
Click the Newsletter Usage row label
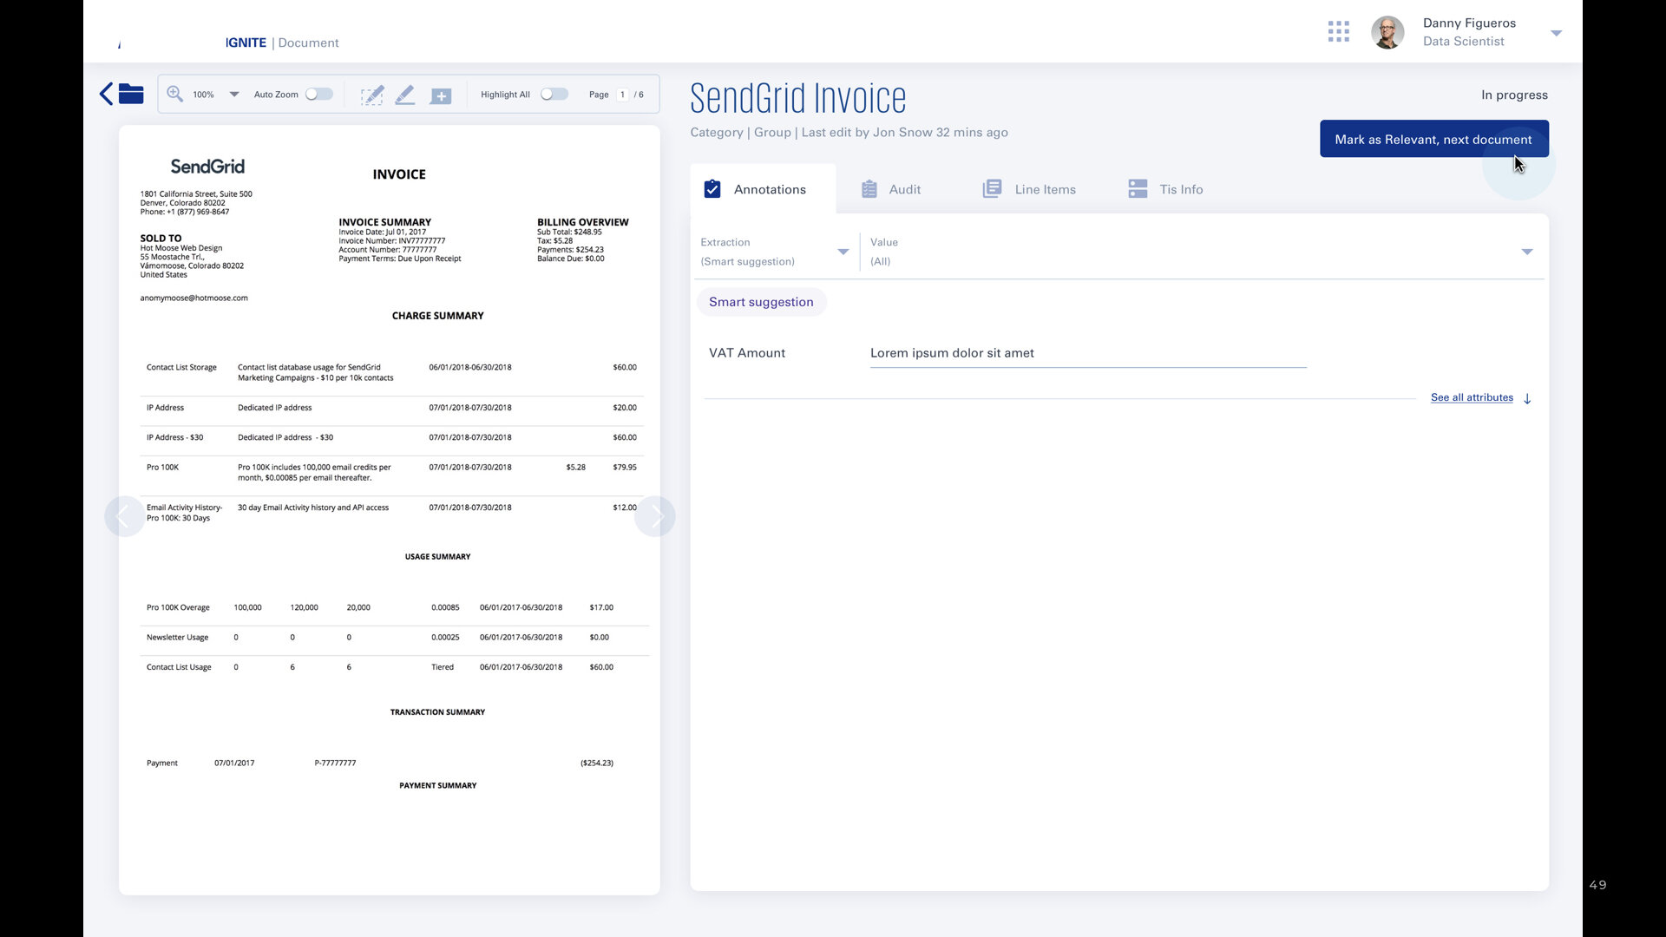(x=177, y=637)
